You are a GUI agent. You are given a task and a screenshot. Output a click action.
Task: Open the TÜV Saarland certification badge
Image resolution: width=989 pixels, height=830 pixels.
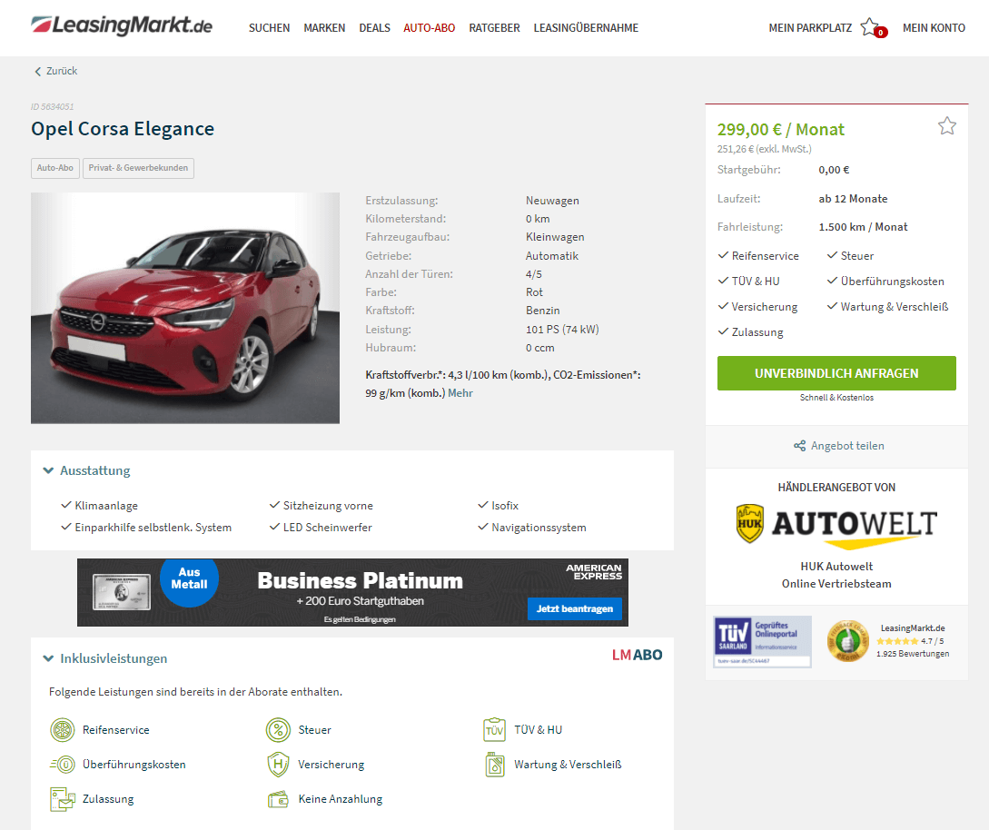[x=762, y=641]
